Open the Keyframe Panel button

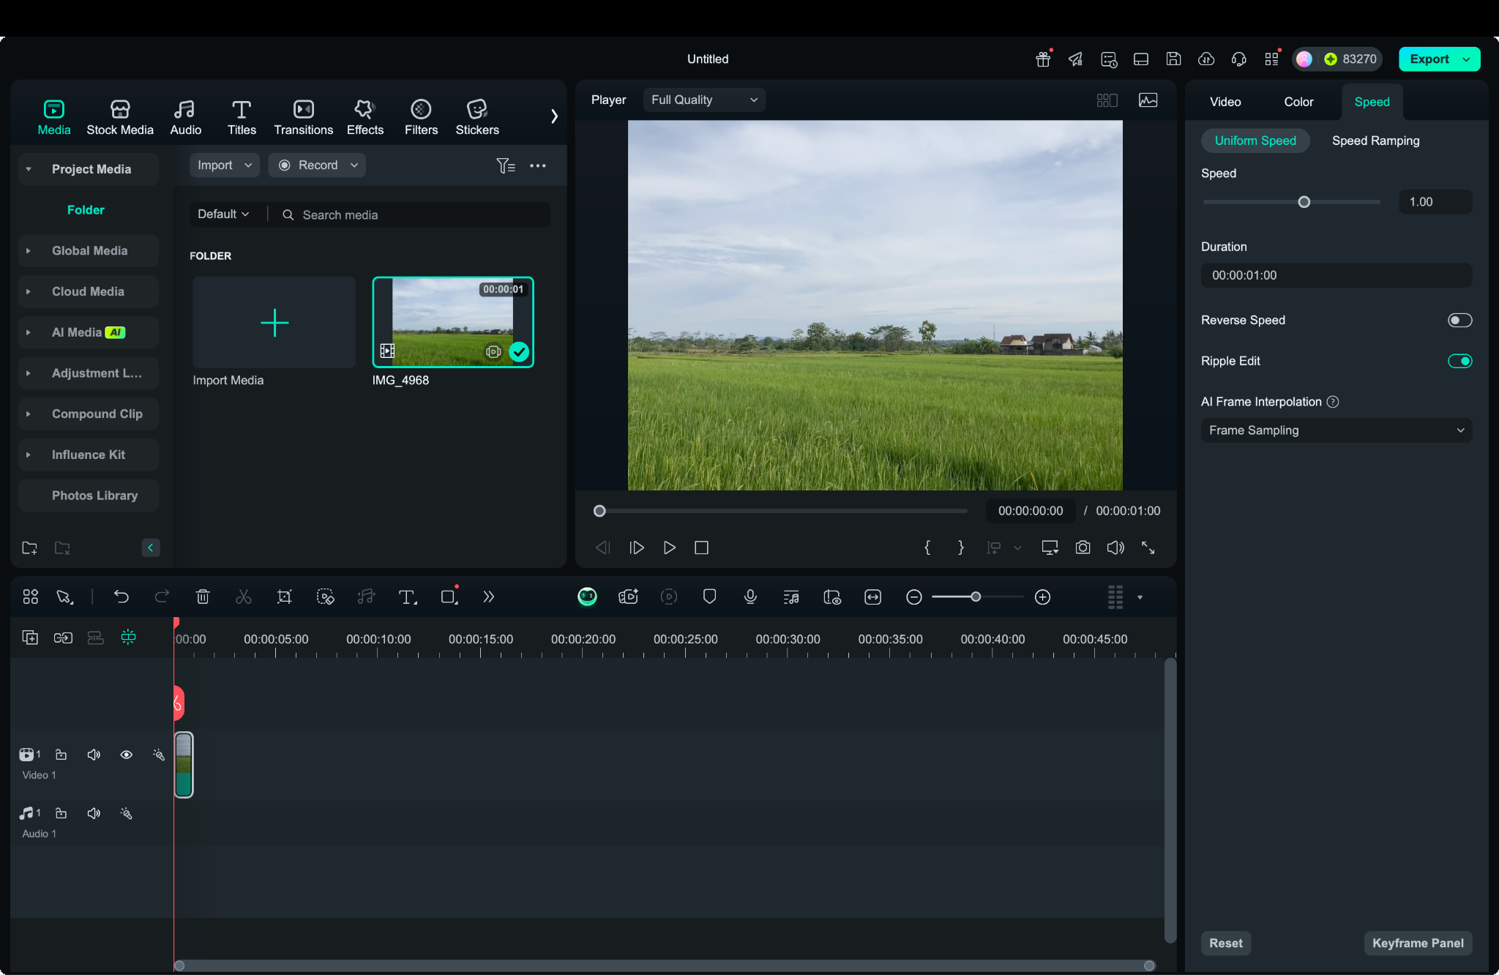click(1417, 943)
